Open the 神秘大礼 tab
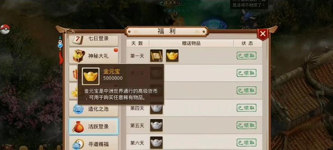This screenshot has width=333, height=150. [93, 56]
